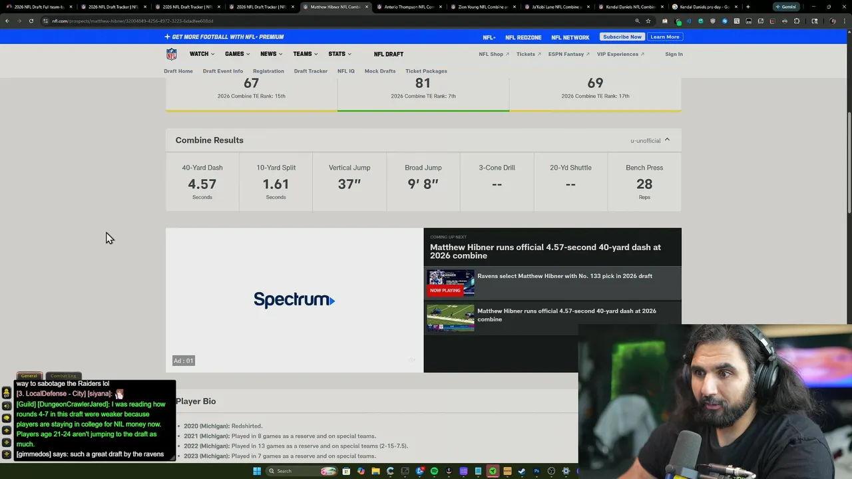Open Microsoft Store from taskbar
Viewport: 852px width, 479px height.
coord(346,471)
